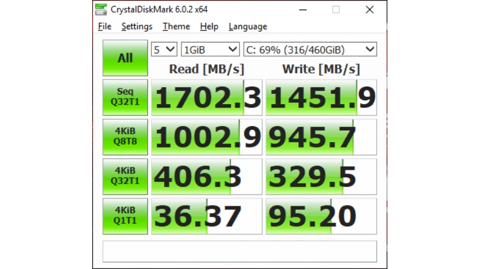Screen dimensions: 479x269
Task: Minimize the CrystalDiskMark window
Action: tap(303, 10)
